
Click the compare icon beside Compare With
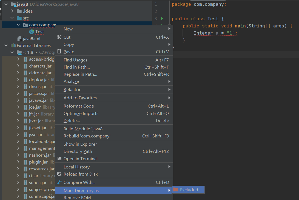click(59, 182)
